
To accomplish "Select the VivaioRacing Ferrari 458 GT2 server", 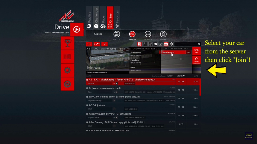I will click(x=143, y=81).
